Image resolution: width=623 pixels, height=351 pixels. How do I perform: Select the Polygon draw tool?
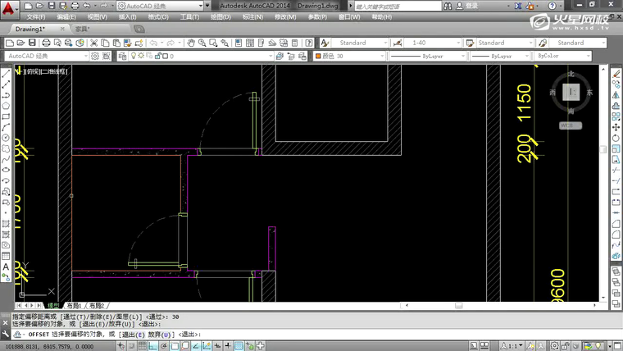tap(6, 105)
